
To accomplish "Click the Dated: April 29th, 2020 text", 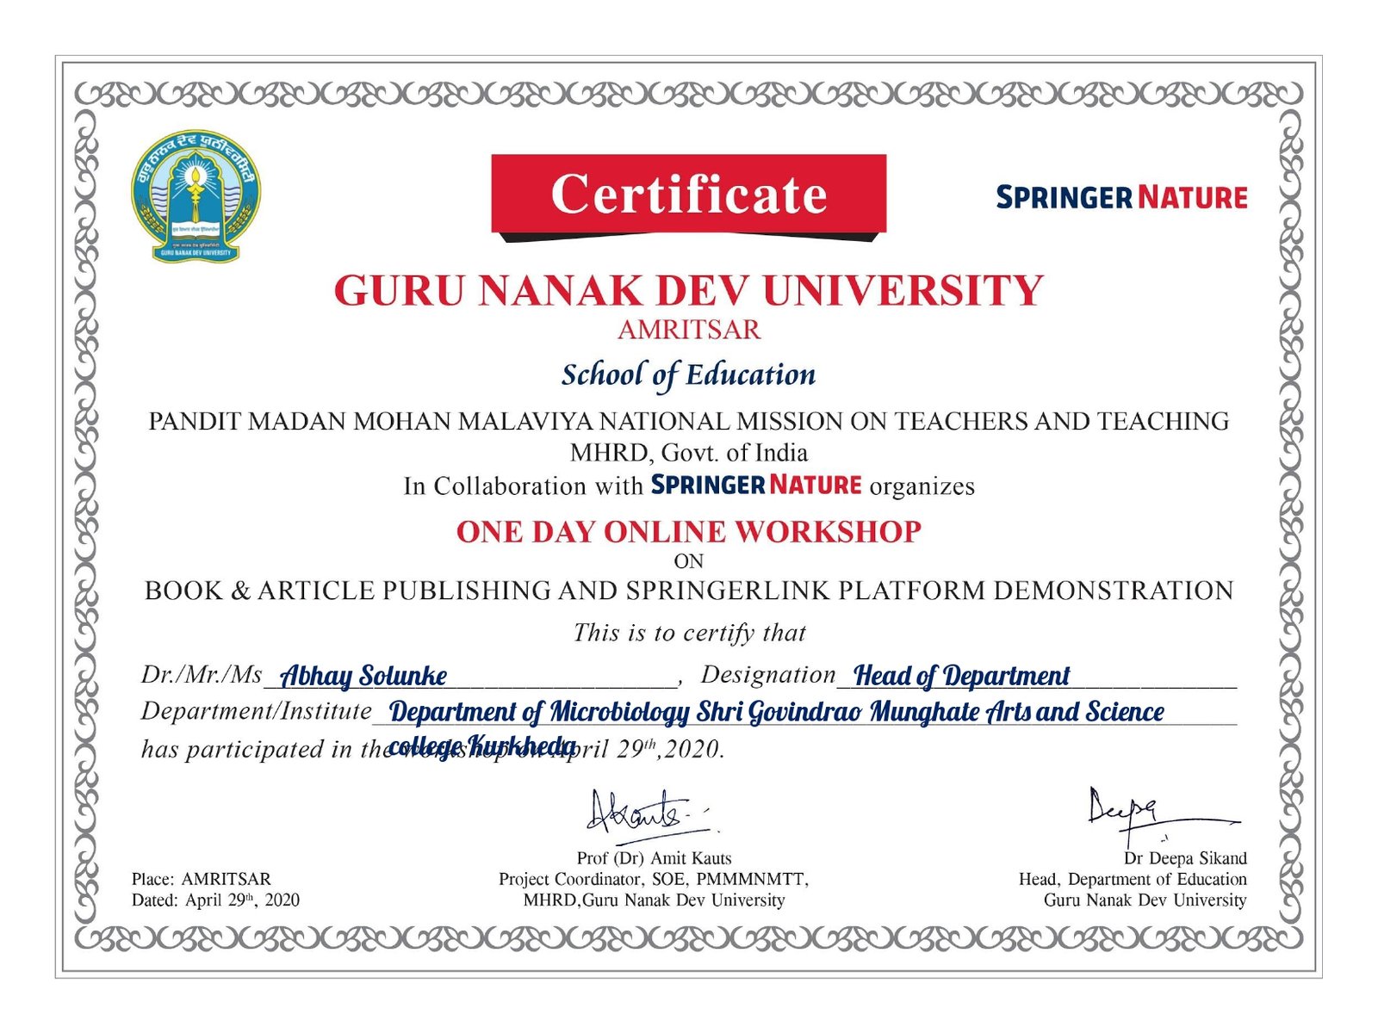I will [215, 900].
